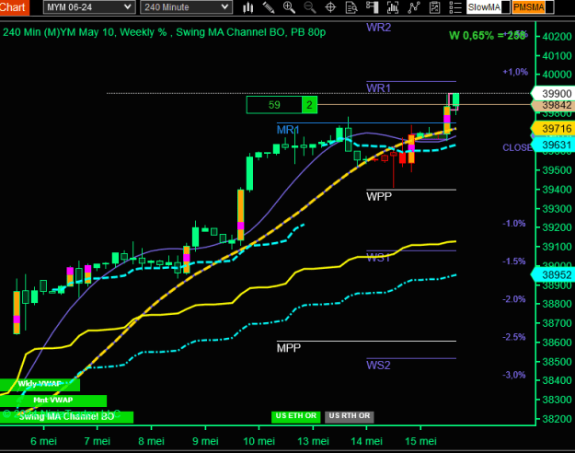Click the WS2 pivot label
This screenshot has height=453, width=575.
click(378, 366)
